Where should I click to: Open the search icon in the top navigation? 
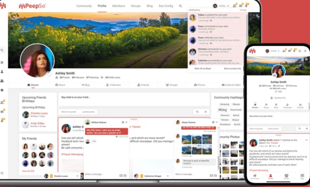click(x=180, y=6)
